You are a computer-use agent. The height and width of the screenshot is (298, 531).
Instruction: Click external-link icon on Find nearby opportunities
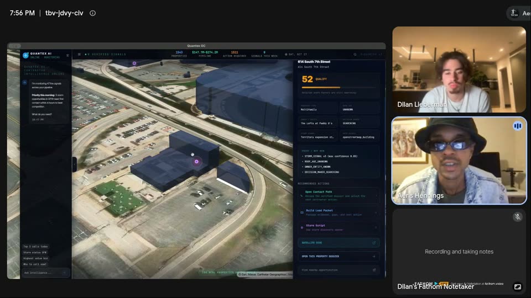pyautogui.click(x=374, y=270)
